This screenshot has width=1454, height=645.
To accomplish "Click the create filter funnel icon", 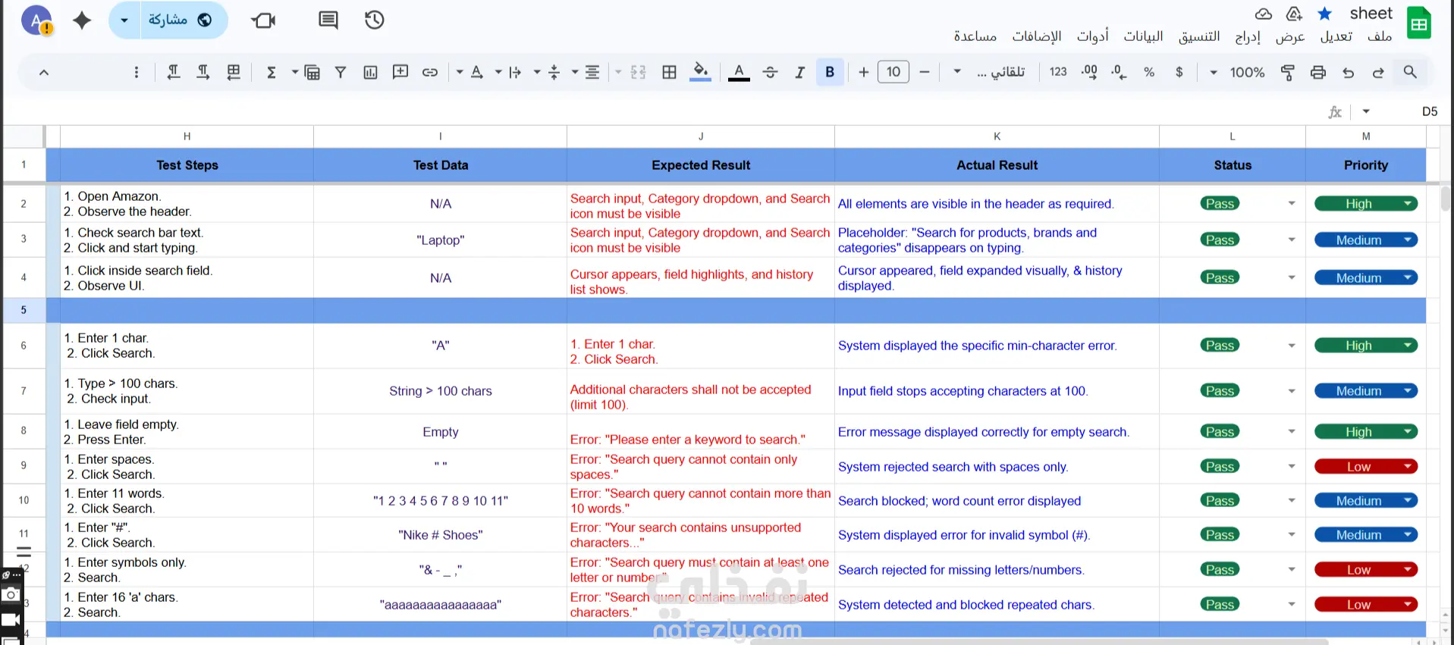I will (x=341, y=72).
